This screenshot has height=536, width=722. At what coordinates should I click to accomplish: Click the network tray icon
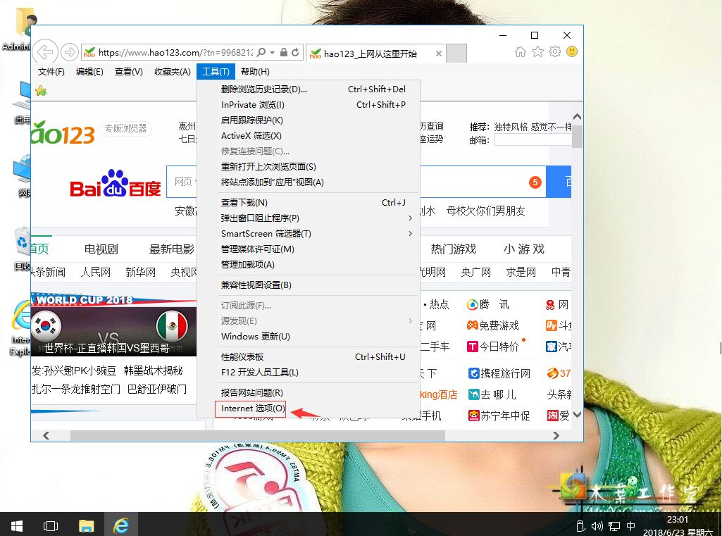(614, 526)
